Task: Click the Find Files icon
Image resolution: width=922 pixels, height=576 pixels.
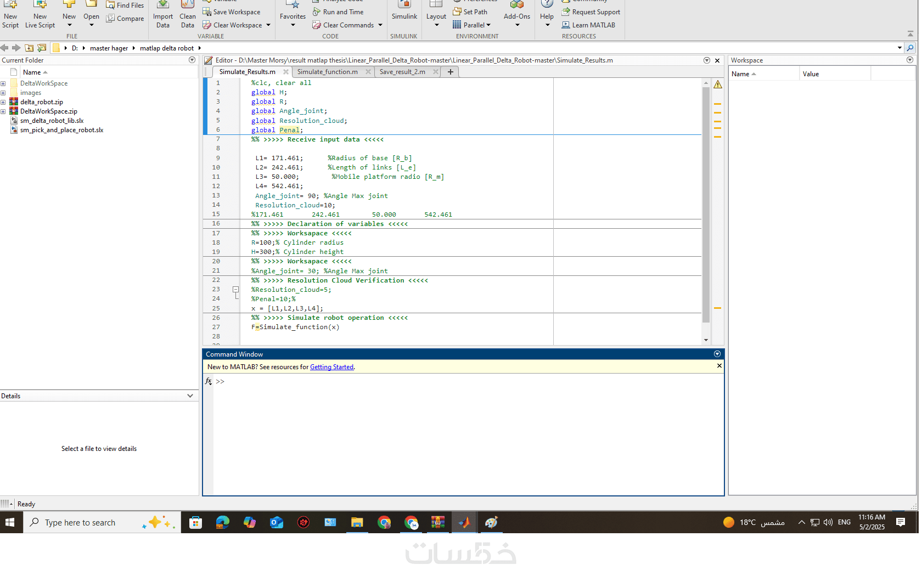Action: click(x=110, y=5)
